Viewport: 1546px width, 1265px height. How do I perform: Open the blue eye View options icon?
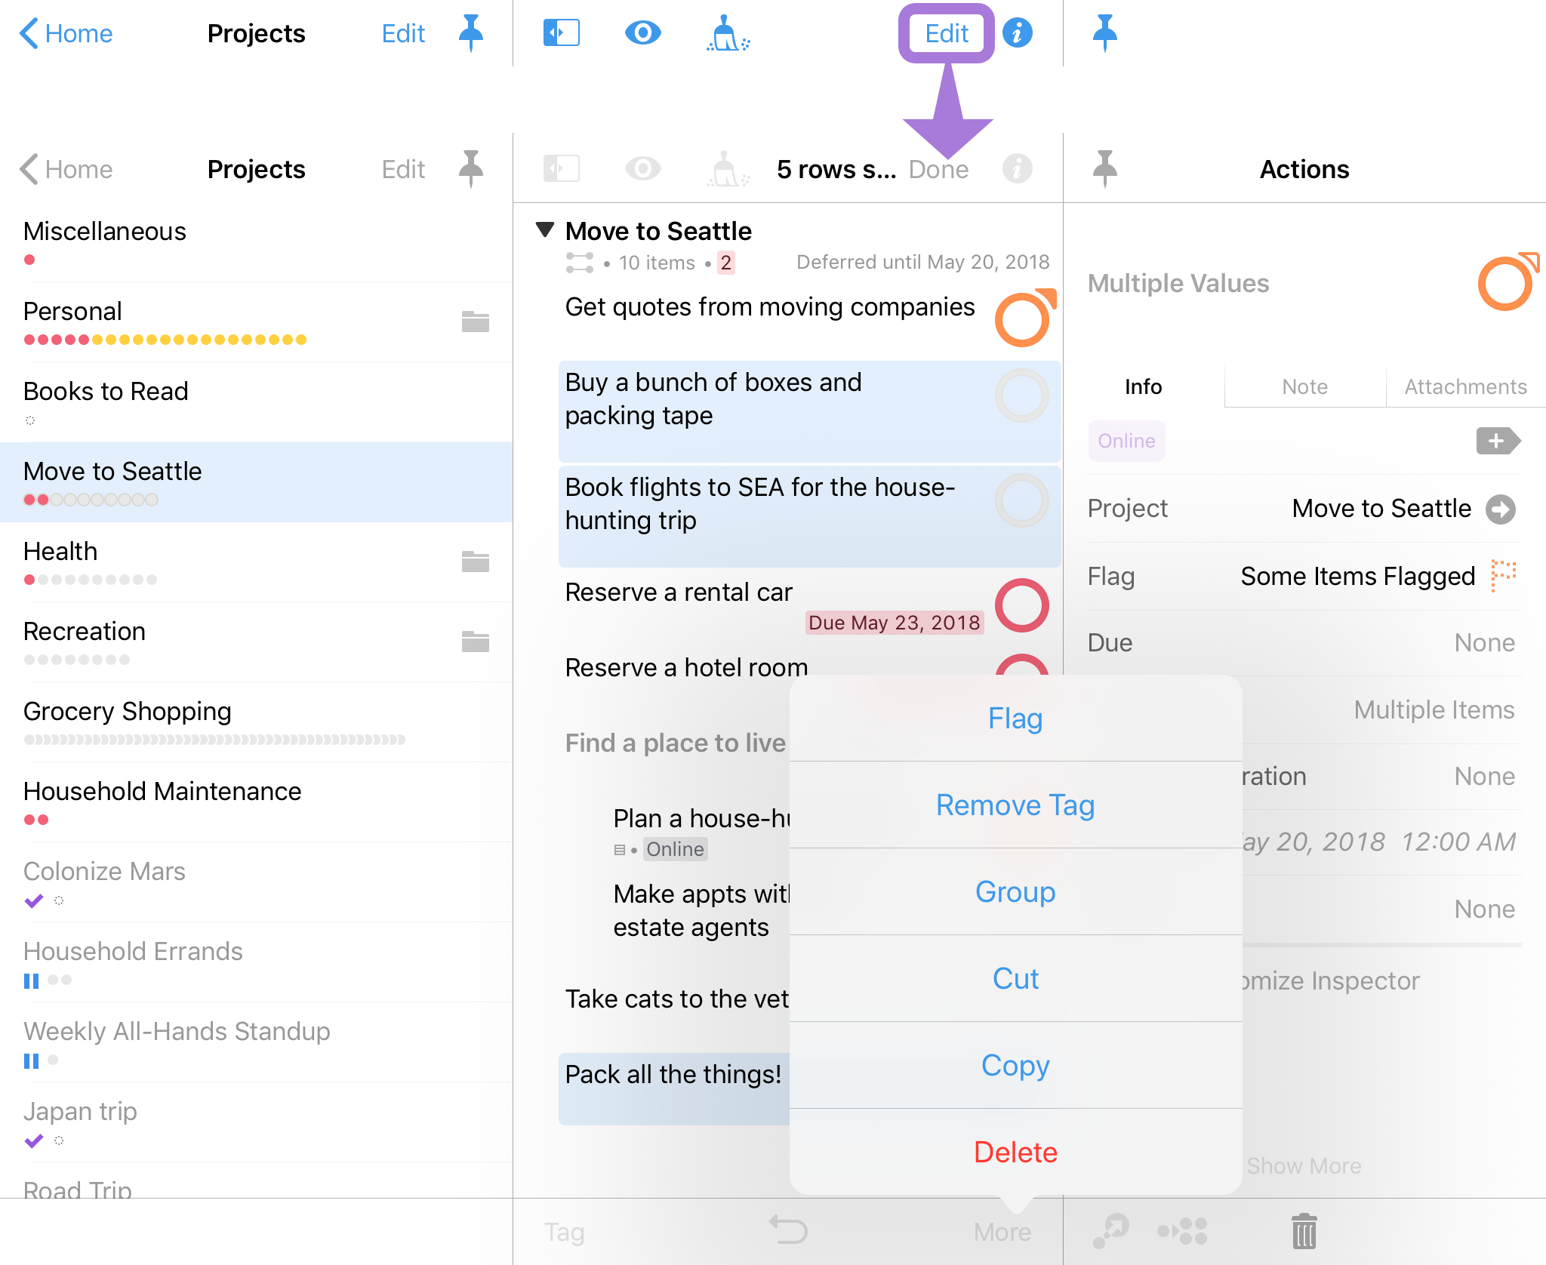(643, 33)
